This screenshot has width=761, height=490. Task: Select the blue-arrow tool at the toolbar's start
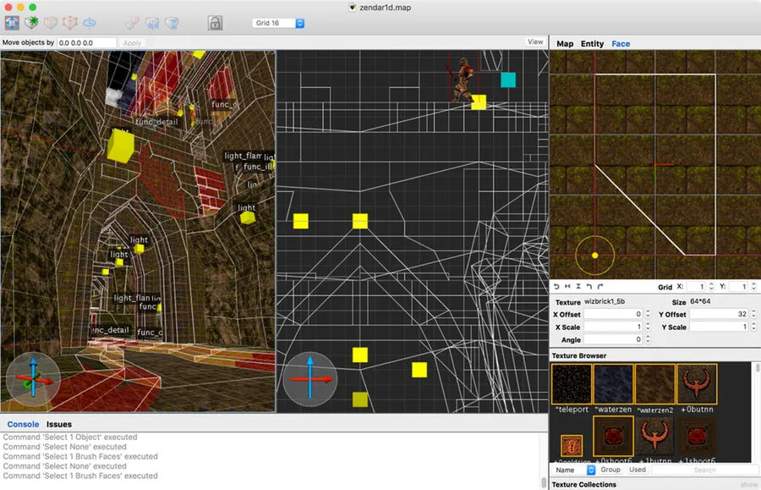(12, 23)
